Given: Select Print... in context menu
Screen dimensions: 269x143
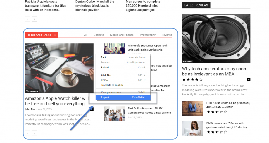Looking at the screenshot, I should (x=123, y=80).
